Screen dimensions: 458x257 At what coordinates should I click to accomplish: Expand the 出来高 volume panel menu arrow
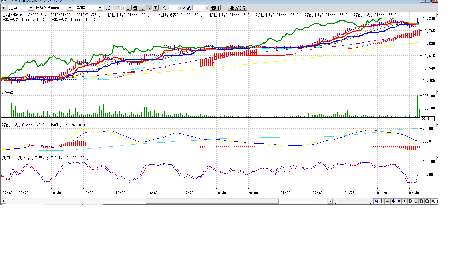tap(437, 92)
